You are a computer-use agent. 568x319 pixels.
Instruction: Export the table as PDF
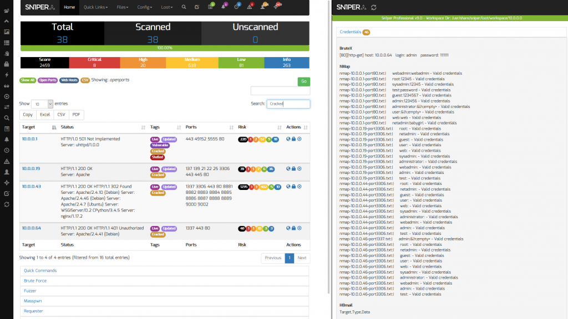click(x=76, y=115)
